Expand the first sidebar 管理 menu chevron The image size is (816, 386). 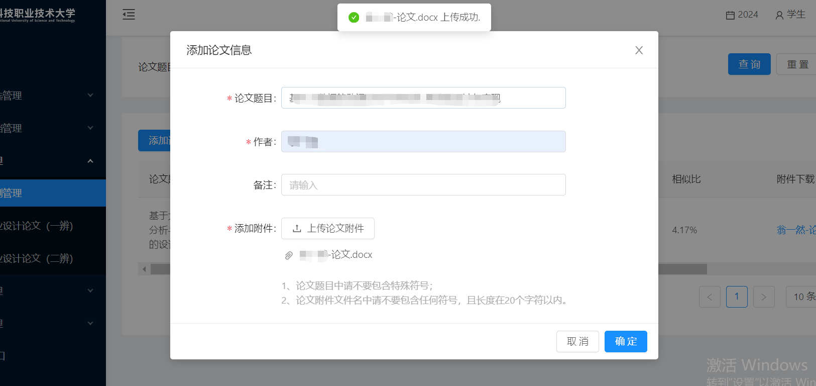[90, 95]
